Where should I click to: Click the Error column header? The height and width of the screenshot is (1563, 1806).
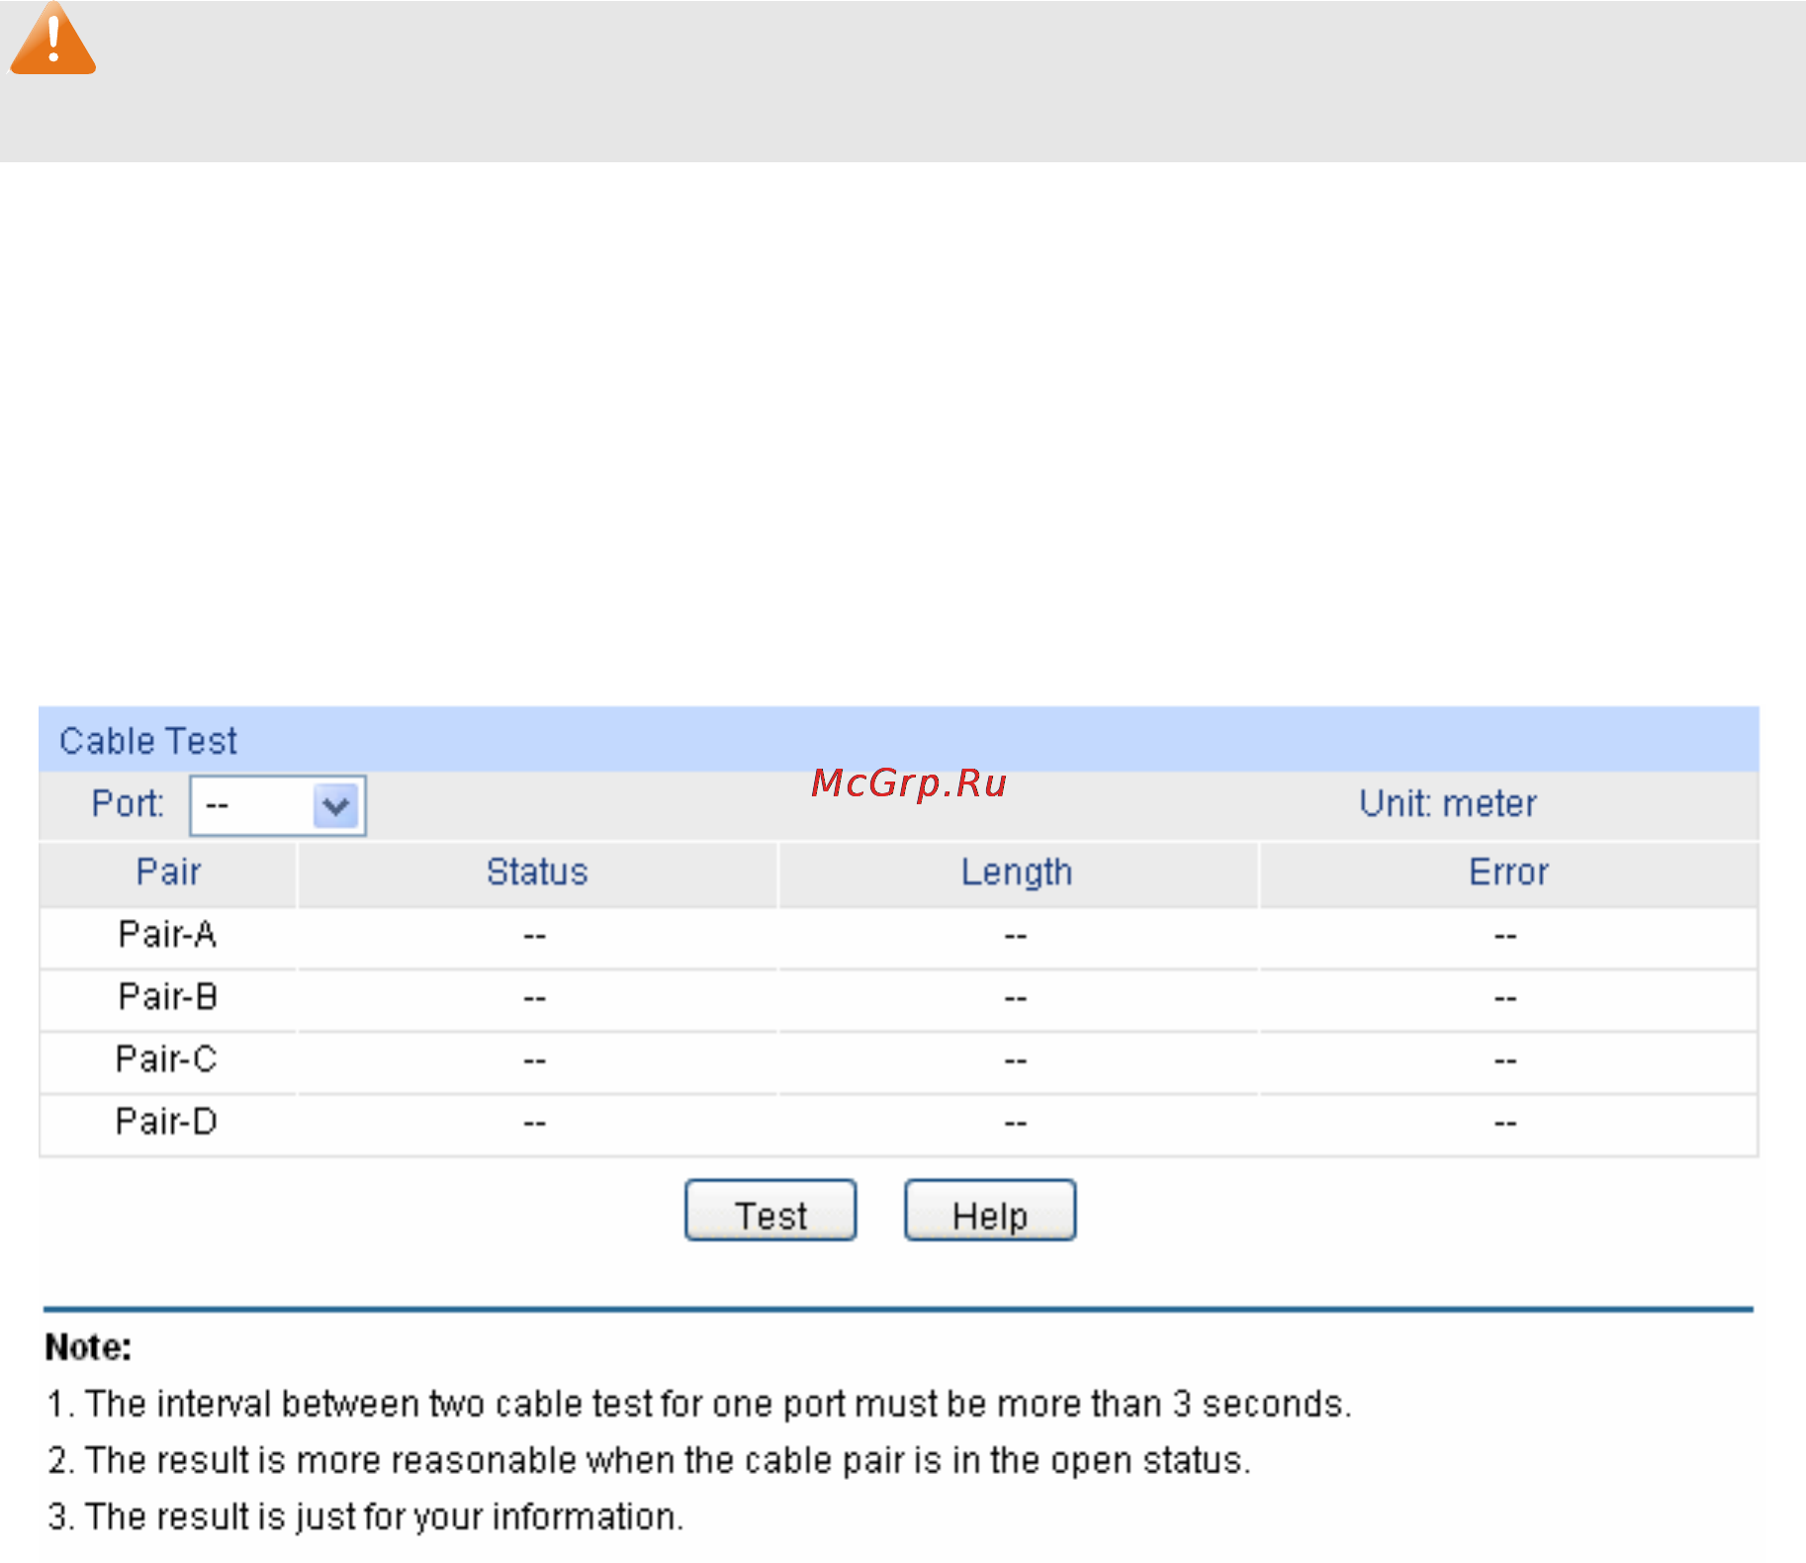click(1508, 873)
